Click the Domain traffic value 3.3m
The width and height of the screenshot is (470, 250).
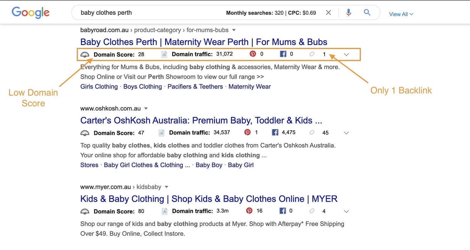tap(222, 211)
